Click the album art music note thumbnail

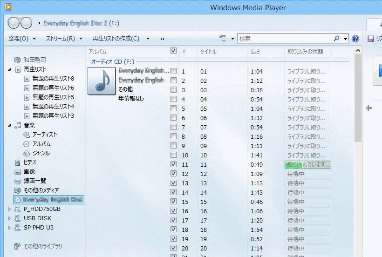point(102,81)
